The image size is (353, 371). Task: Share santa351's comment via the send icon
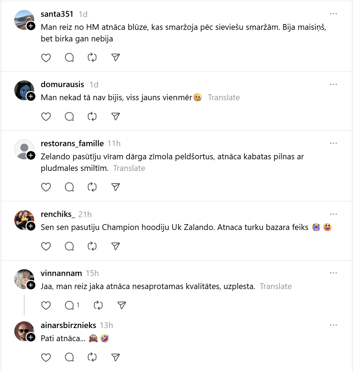[116, 57]
